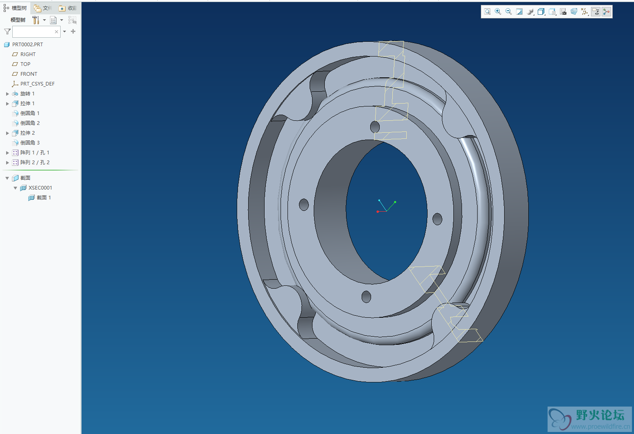Select the 拉伸 1 extrude feature

(27, 104)
